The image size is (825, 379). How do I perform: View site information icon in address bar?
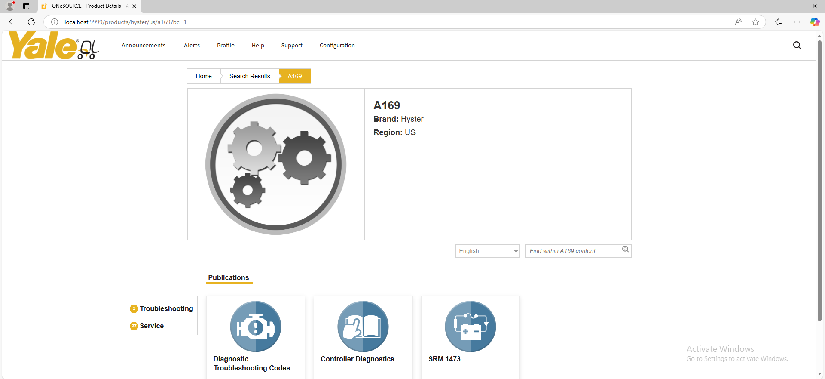[x=55, y=22]
